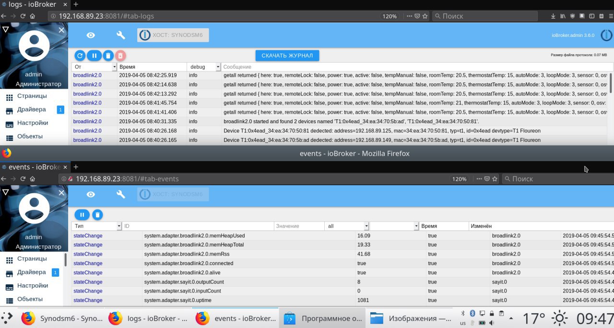Delete the log file with the red trash icon
Image resolution: width=614 pixels, height=328 pixels.
(120, 56)
